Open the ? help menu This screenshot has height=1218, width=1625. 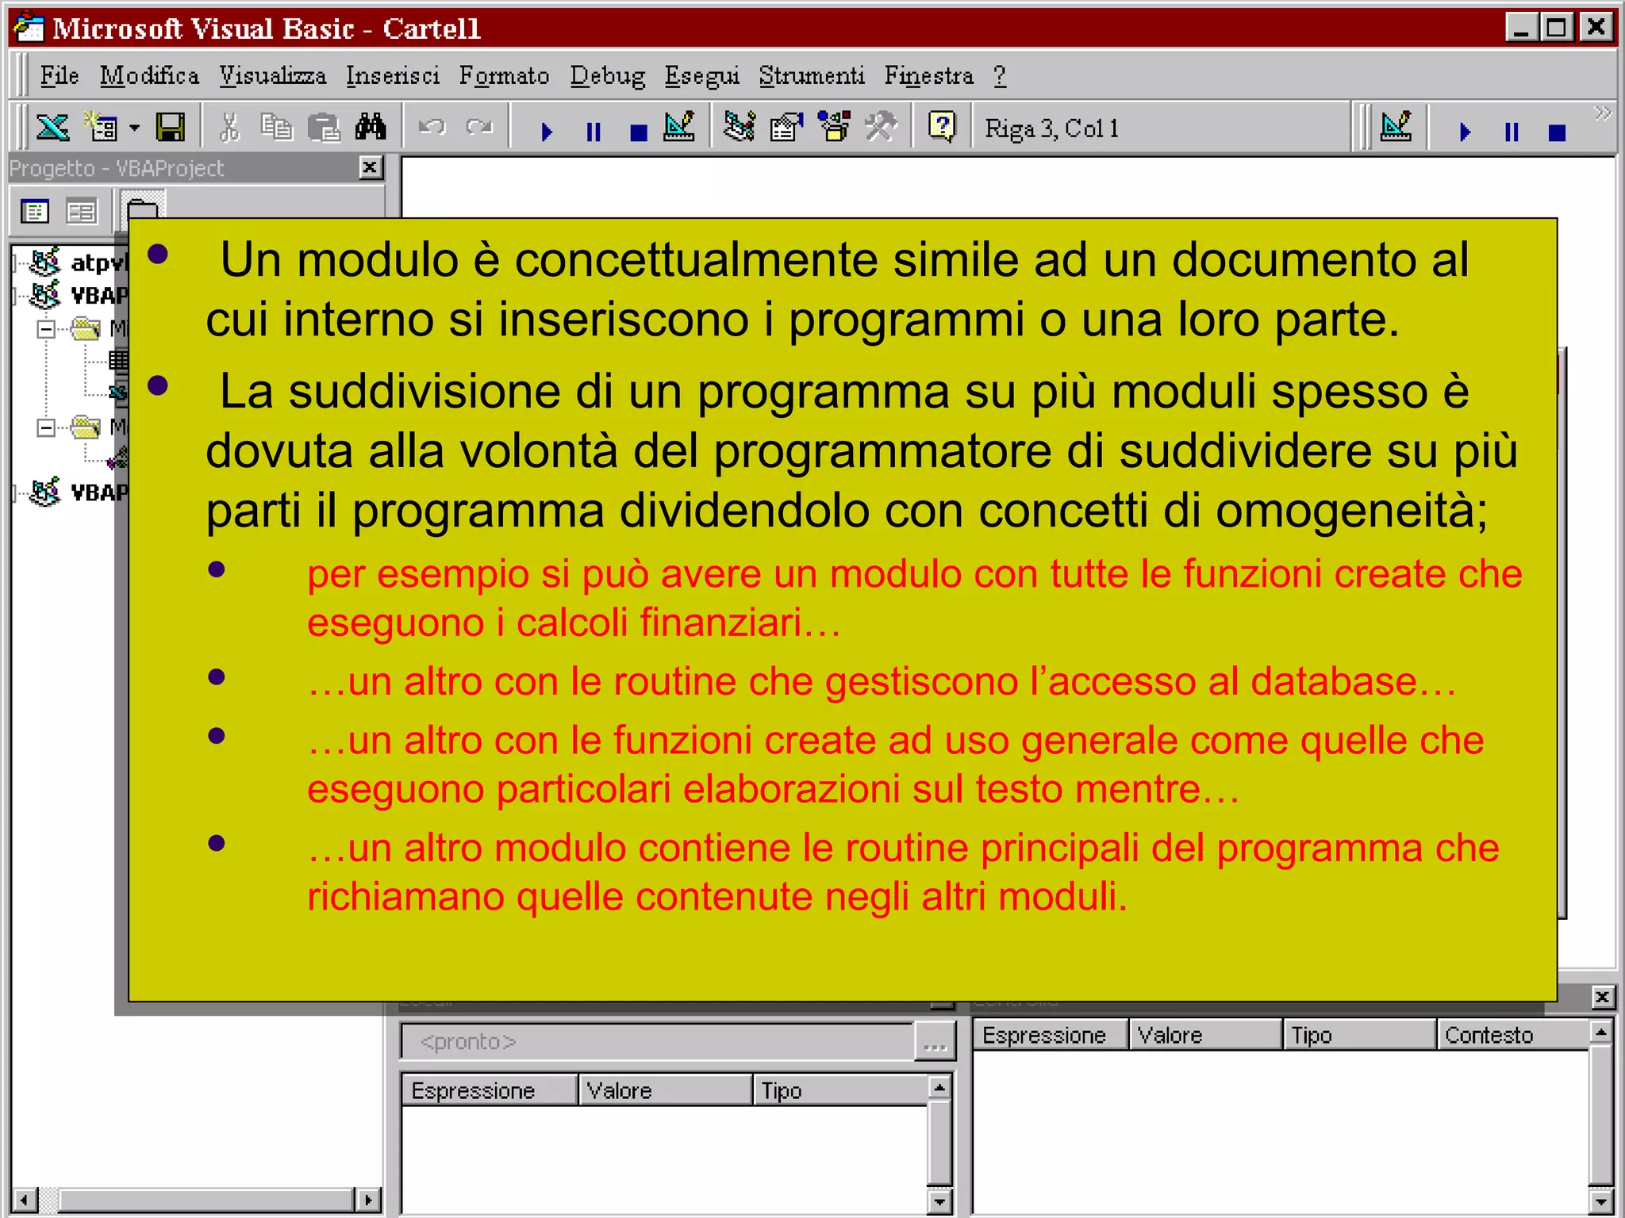pyautogui.click(x=1000, y=76)
